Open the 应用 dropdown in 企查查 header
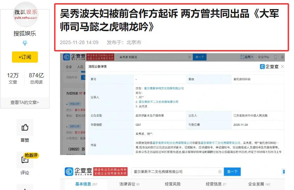 click(x=247, y=57)
